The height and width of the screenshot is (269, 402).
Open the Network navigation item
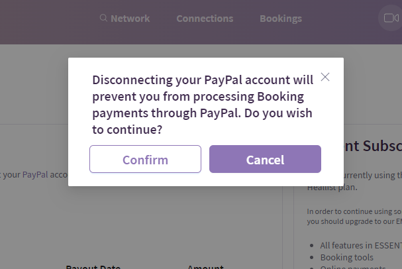130,19
